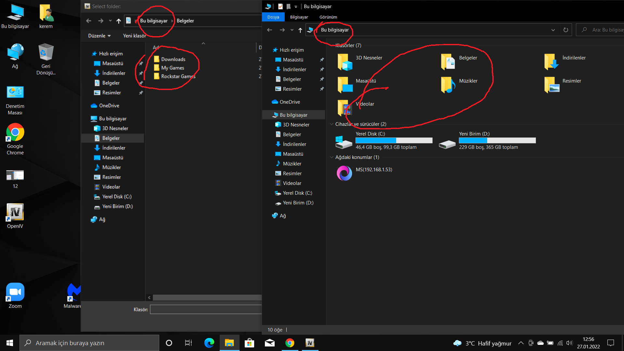624x351 pixels.
Task: Collapse the Cihazlar ve sürücüler group
Action: coord(331,124)
